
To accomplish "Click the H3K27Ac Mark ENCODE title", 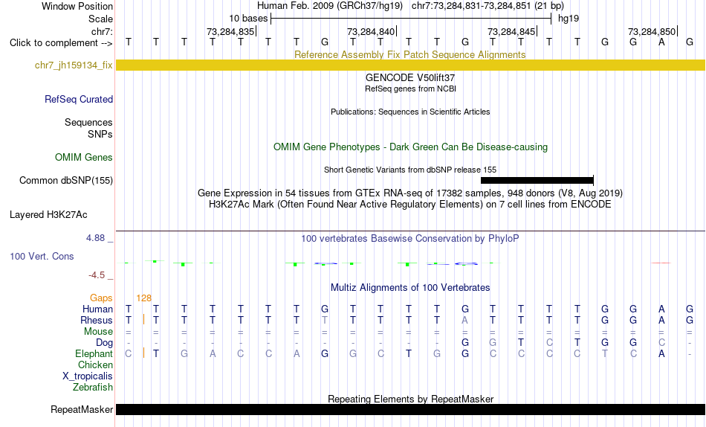I will click(x=410, y=205).
